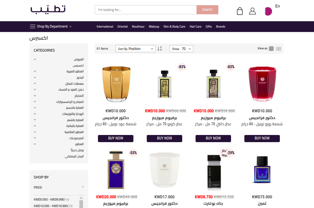This screenshot has height=208, width=314.
Task: Collapse the PRICE filter section
Action: pos(83,187)
